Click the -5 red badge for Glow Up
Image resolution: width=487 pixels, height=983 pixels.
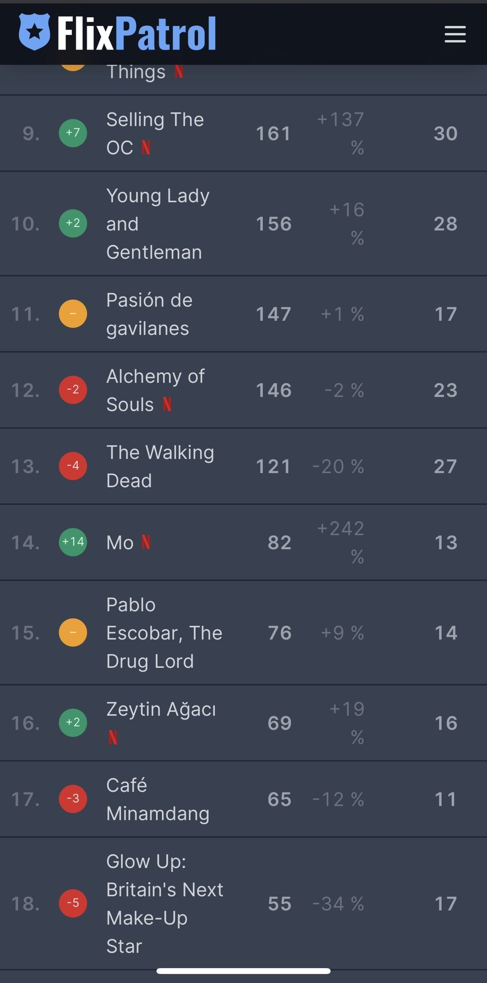[x=73, y=903]
